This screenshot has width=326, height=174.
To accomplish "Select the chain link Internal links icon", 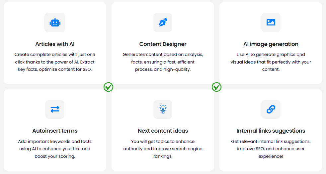I will (271, 109).
